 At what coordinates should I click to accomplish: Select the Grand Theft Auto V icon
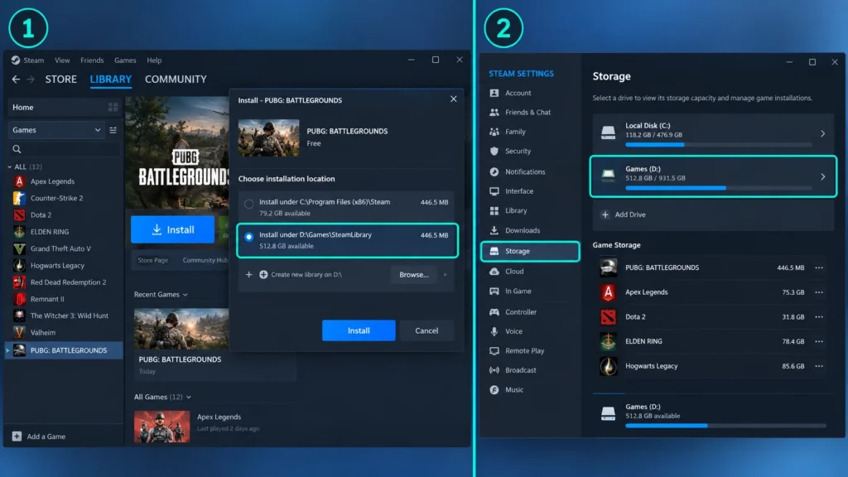(20, 248)
